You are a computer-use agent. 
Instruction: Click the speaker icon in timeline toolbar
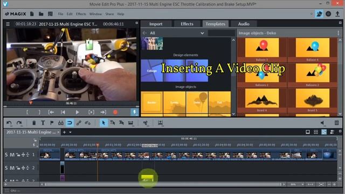coord(322,123)
